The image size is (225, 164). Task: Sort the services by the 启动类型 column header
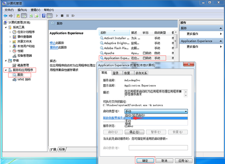(x=161, y=33)
